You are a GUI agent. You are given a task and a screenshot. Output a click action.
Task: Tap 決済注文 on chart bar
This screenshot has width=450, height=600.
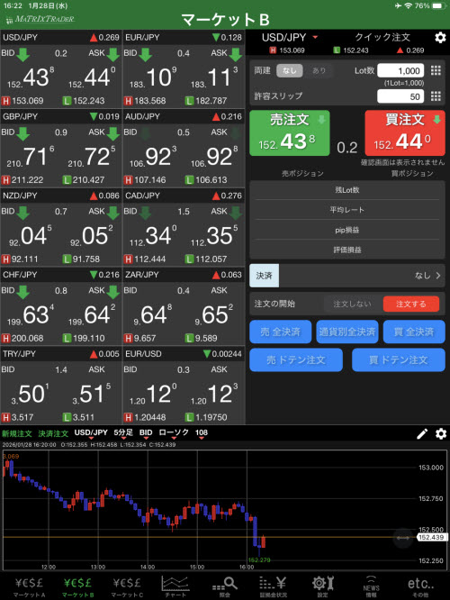53,433
